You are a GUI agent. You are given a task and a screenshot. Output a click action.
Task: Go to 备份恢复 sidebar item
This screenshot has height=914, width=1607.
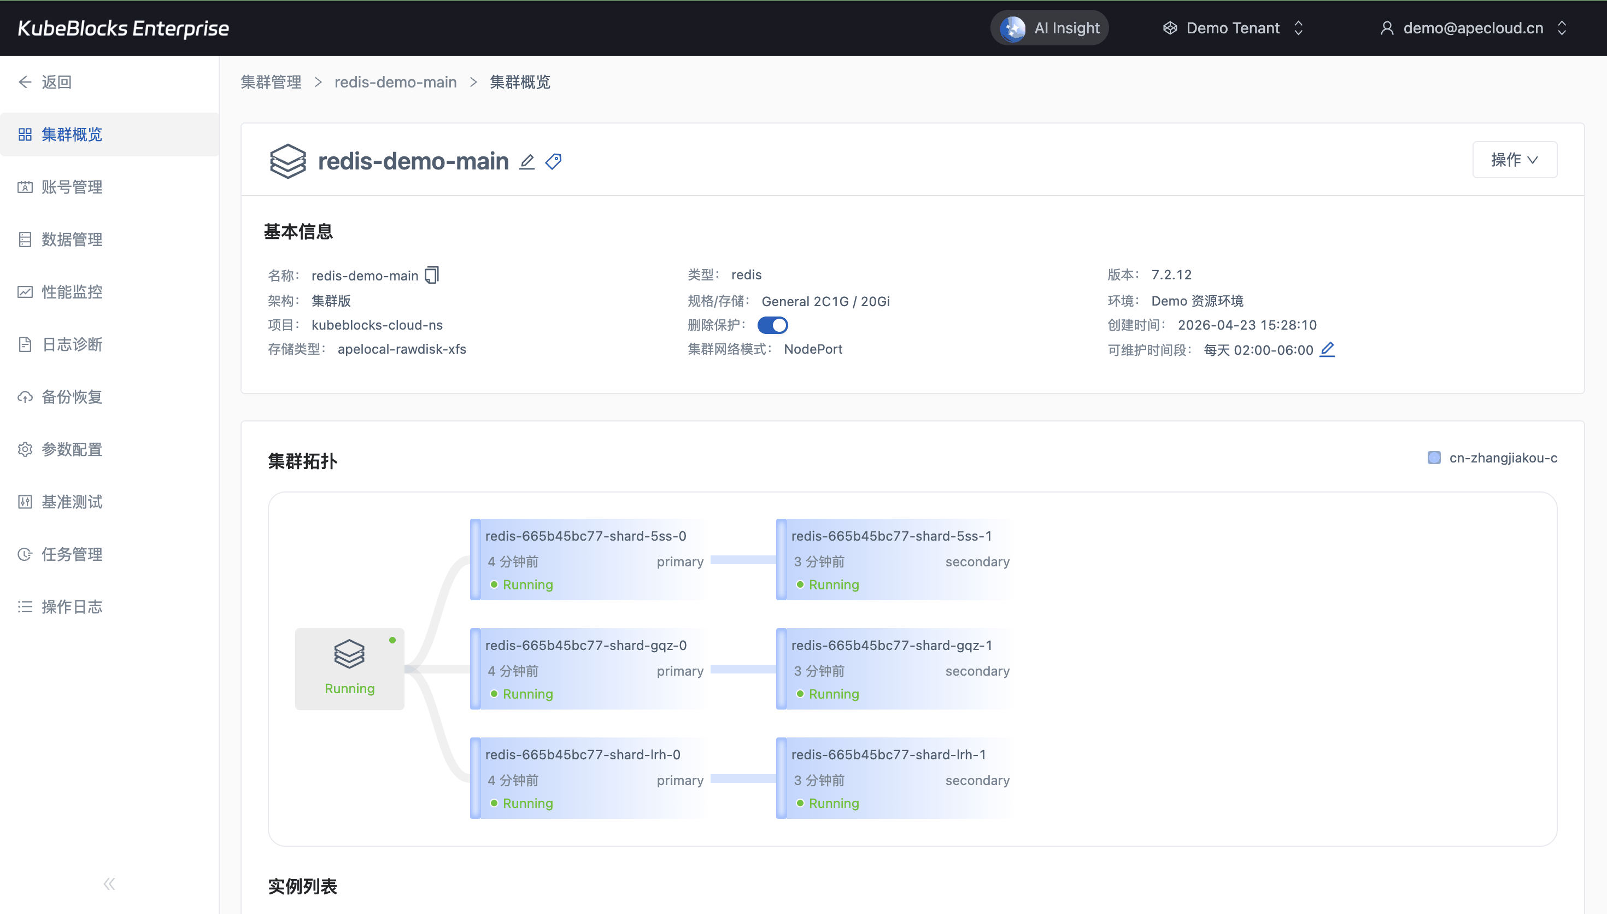72,397
